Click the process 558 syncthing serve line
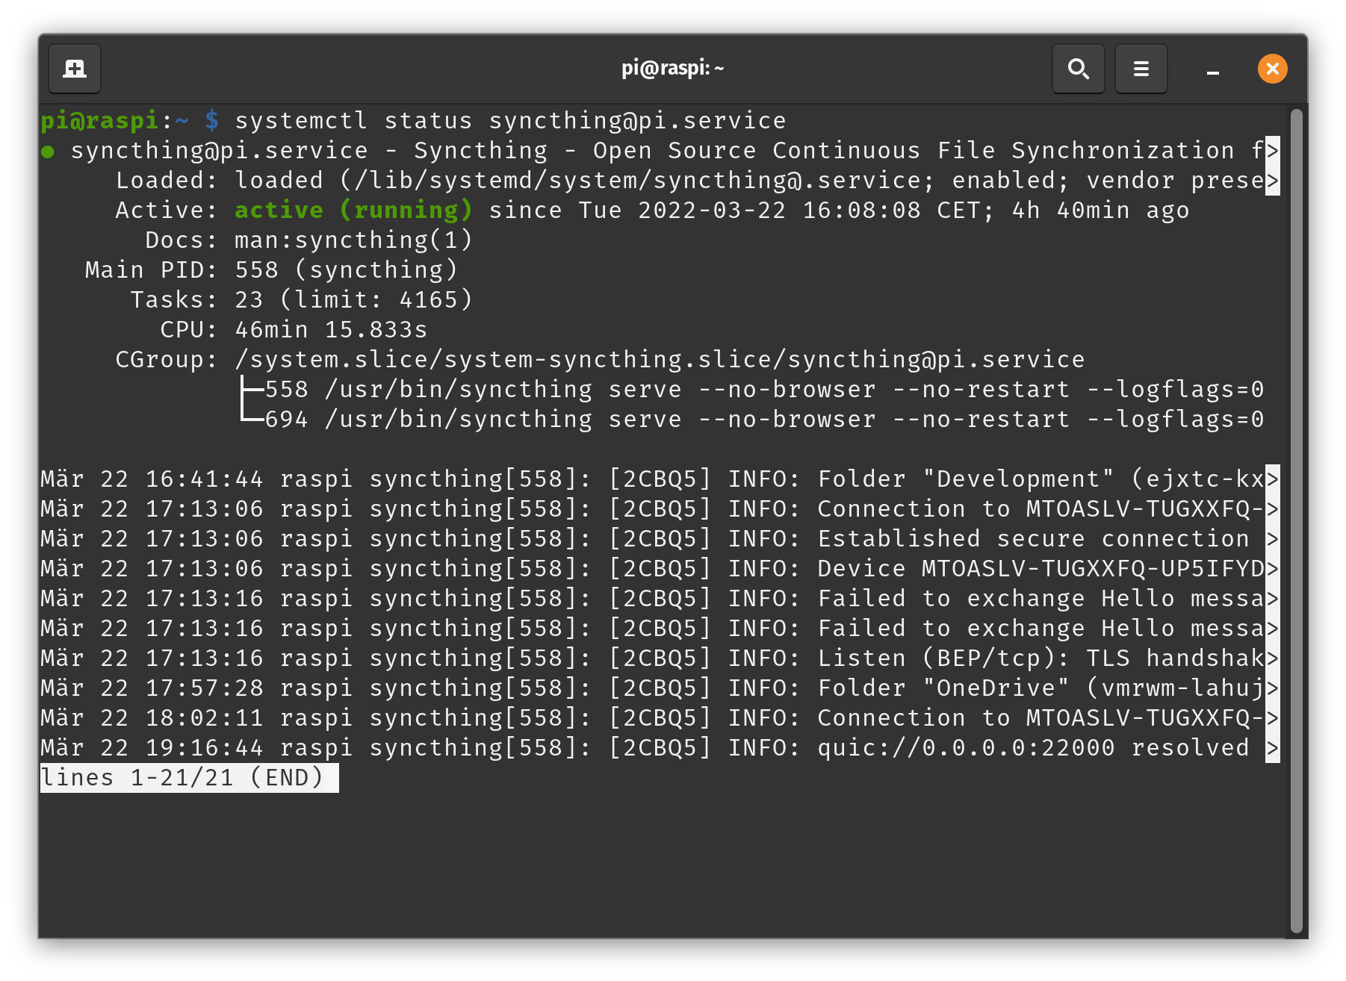The image size is (1346, 981). 764,389
